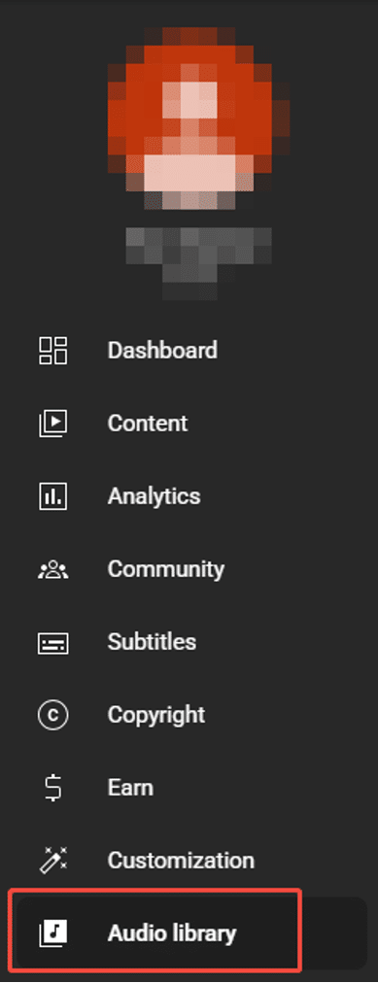
Task: Click the Analytics bar chart icon
Action: coord(53,496)
